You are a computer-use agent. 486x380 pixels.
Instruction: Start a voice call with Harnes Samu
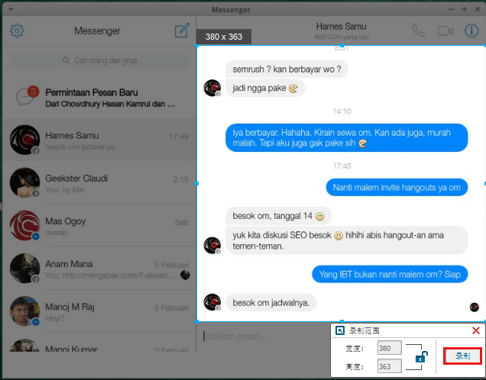pyautogui.click(x=418, y=31)
